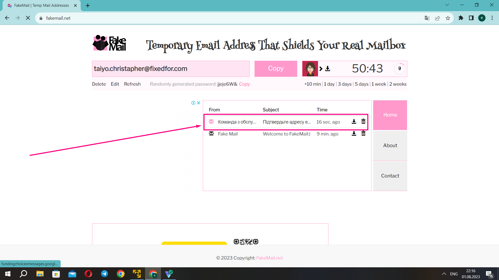Close the advertisement with the X icon

click(x=199, y=103)
